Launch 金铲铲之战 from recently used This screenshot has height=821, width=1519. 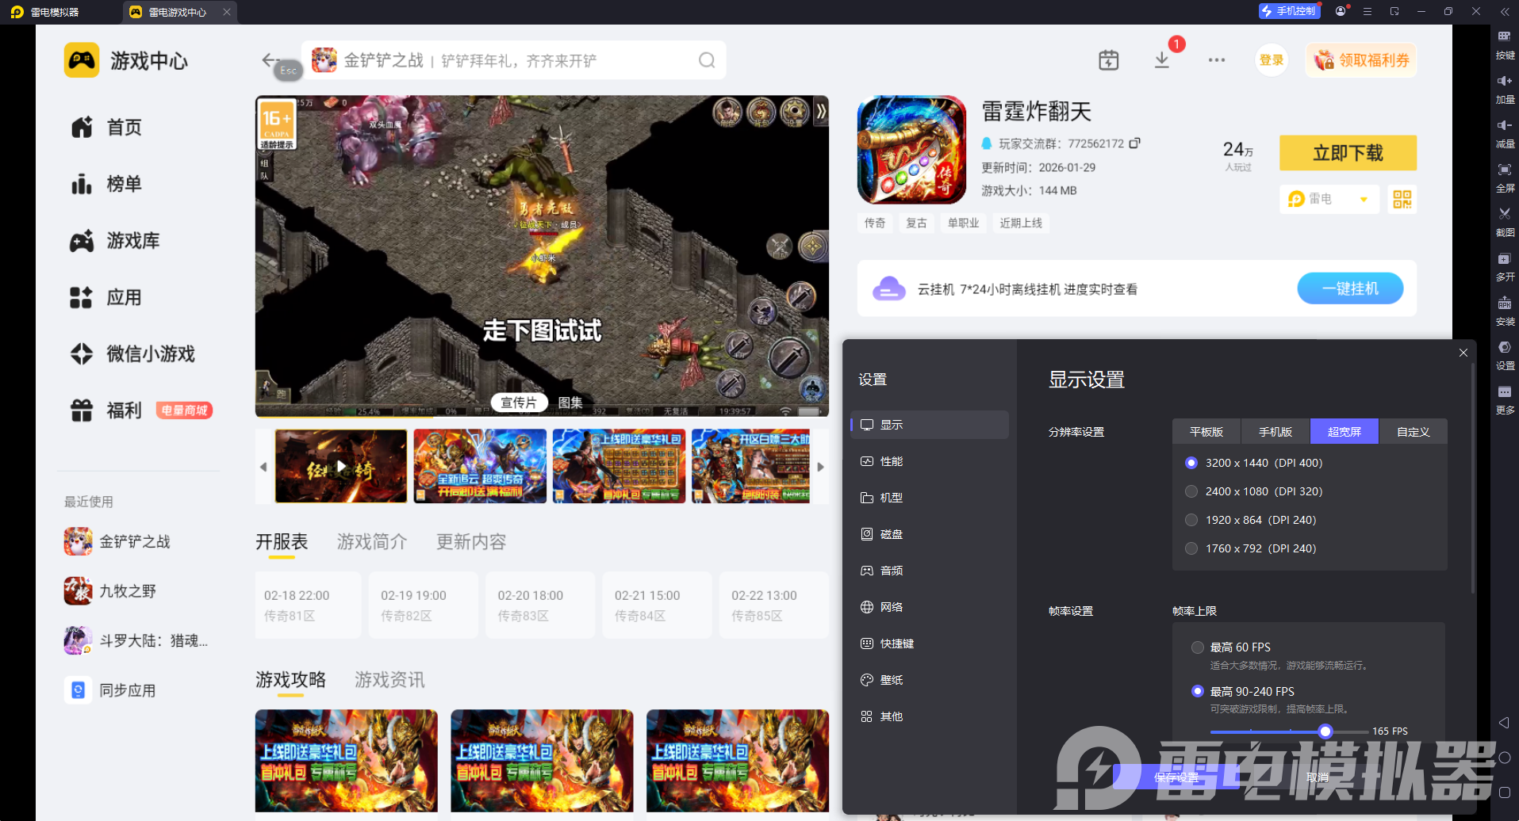pyautogui.click(x=117, y=541)
